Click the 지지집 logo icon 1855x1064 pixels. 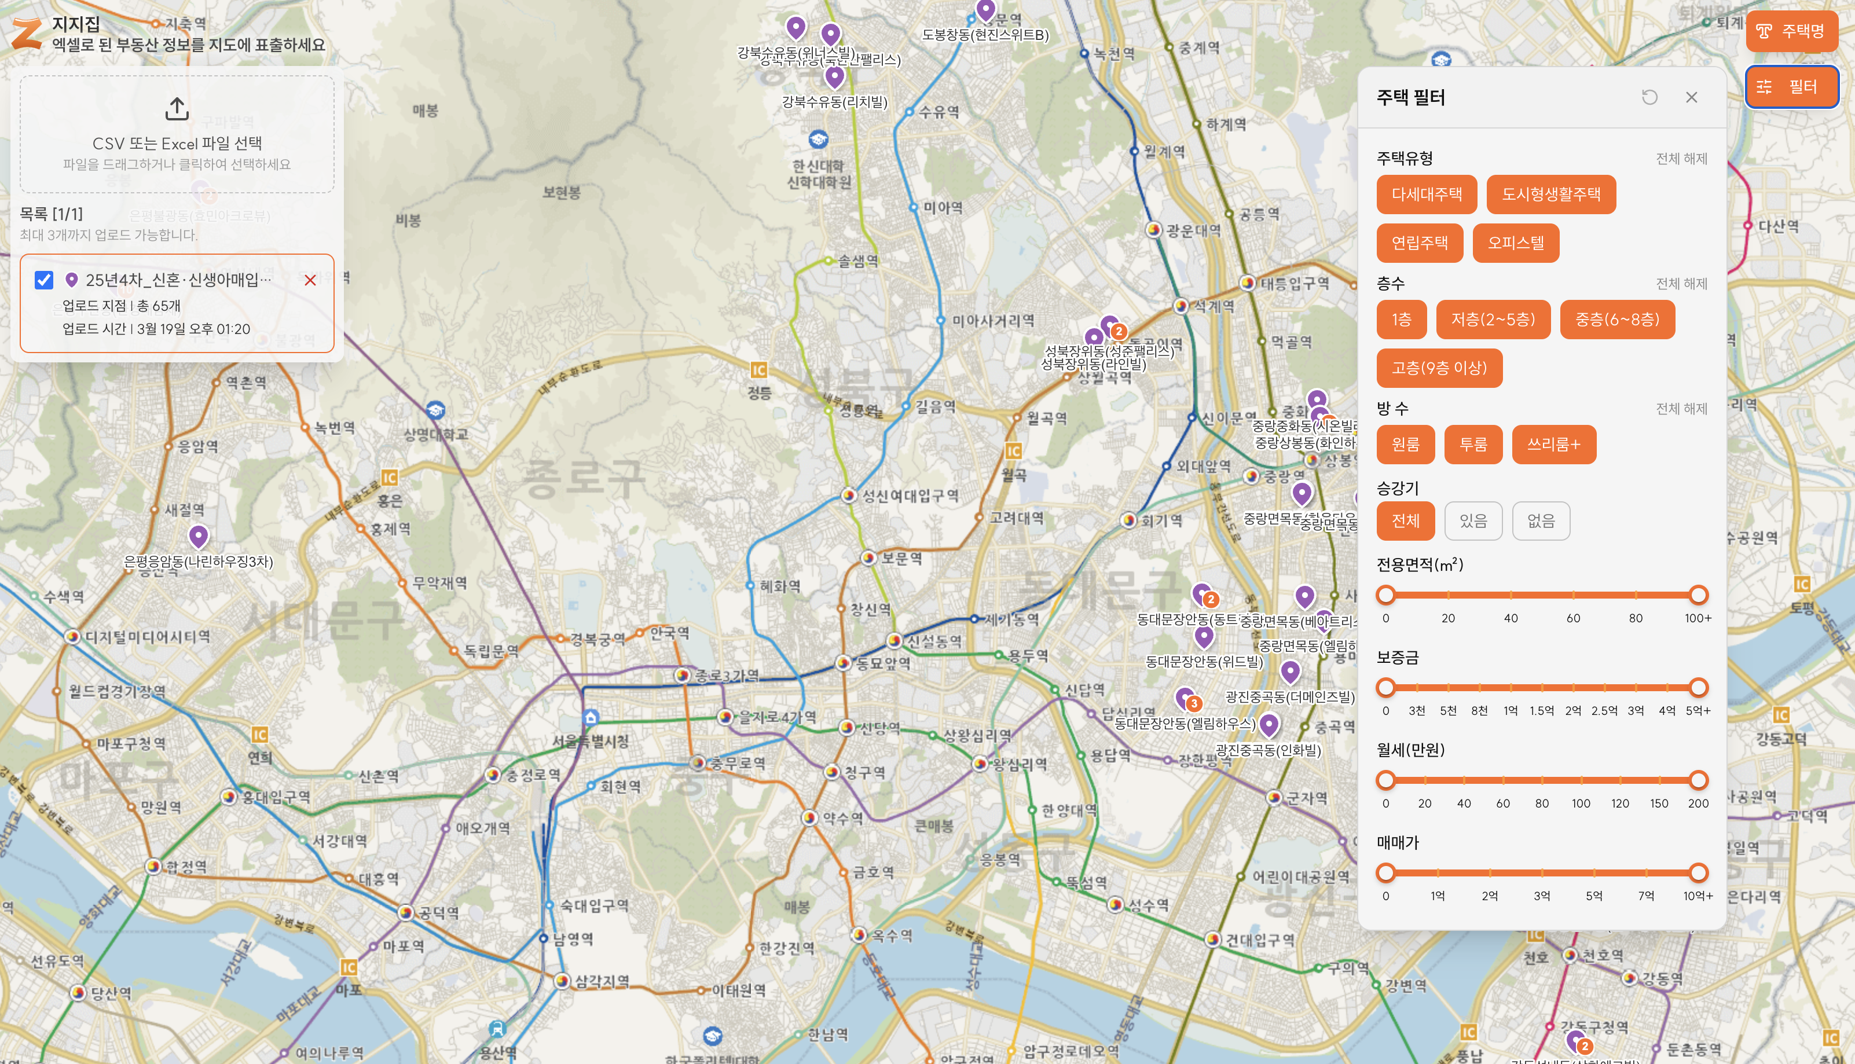tap(26, 34)
